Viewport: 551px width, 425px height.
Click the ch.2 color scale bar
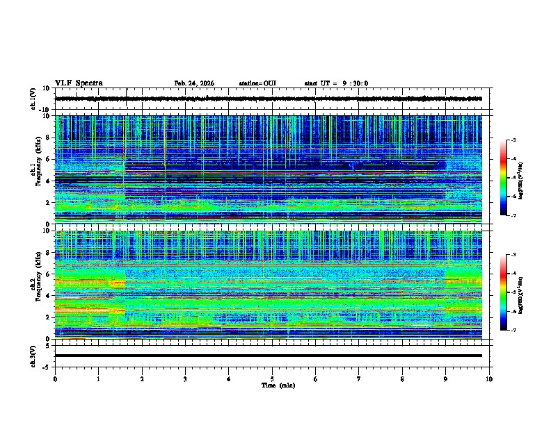[x=504, y=292]
